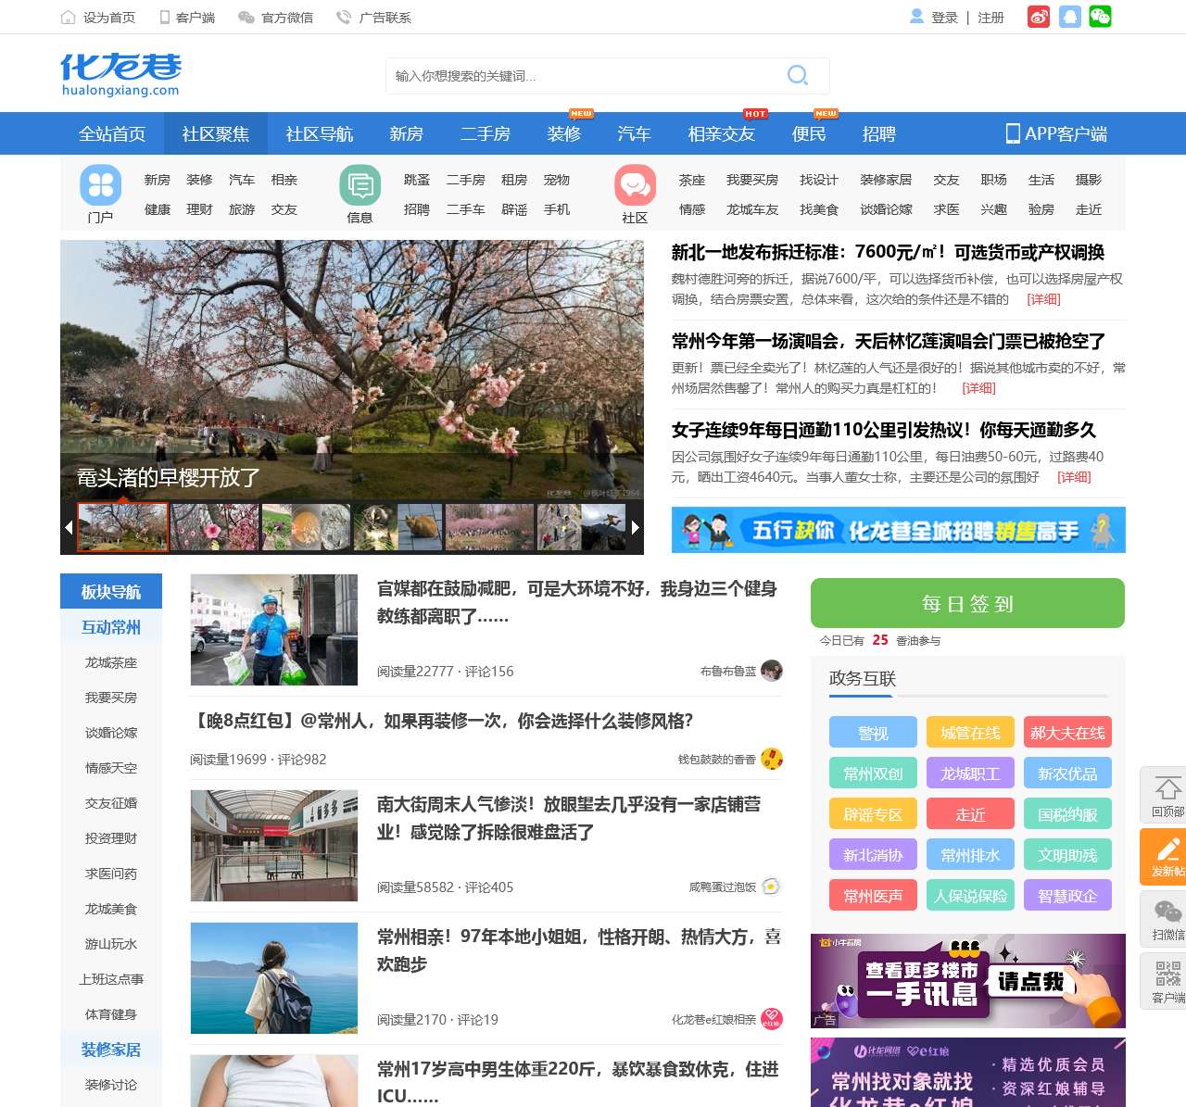Select the first cherry blossom slideshow thumbnail
This screenshot has height=1107, width=1186.
coord(122,527)
